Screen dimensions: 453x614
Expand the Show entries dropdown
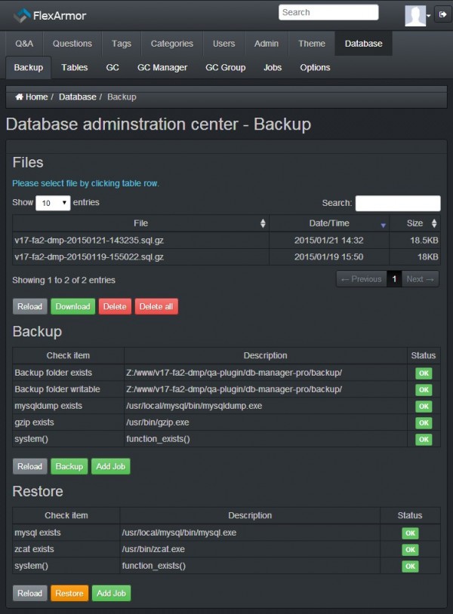tap(53, 203)
